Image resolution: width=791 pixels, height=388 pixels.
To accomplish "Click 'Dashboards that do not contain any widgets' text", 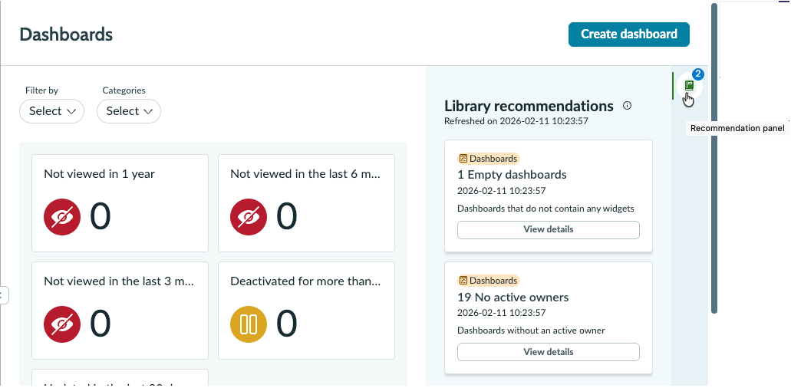I will point(545,209).
